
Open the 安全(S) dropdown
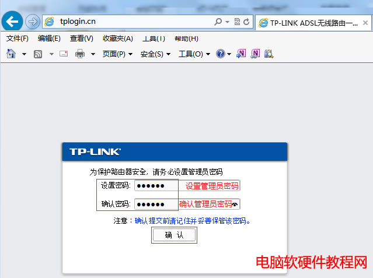click(155, 54)
